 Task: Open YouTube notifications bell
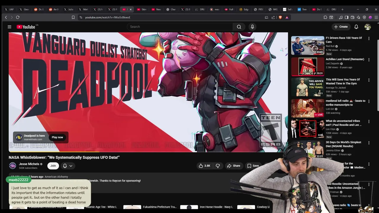click(x=356, y=27)
